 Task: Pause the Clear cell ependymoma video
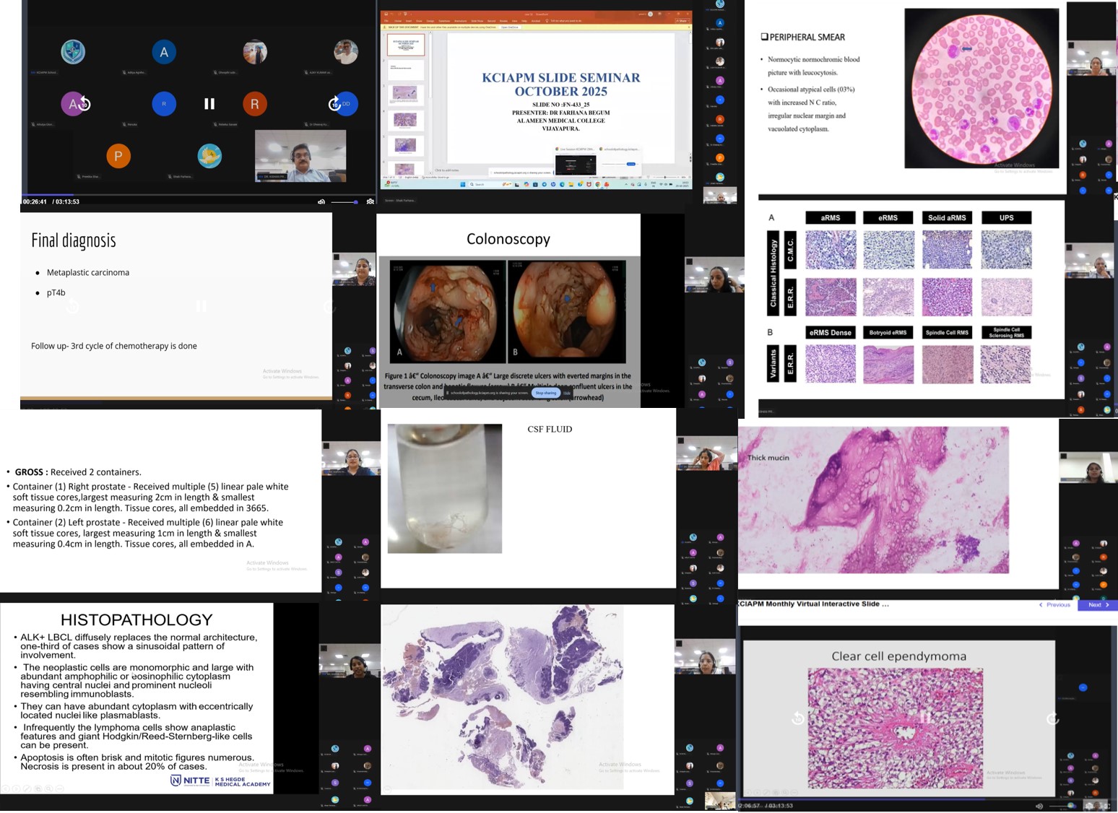click(x=925, y=718)
